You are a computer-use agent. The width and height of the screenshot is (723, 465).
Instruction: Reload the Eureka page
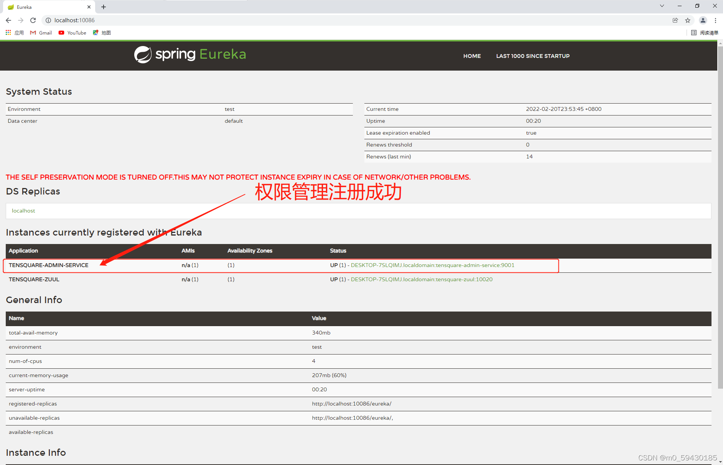tap(33, 20)
